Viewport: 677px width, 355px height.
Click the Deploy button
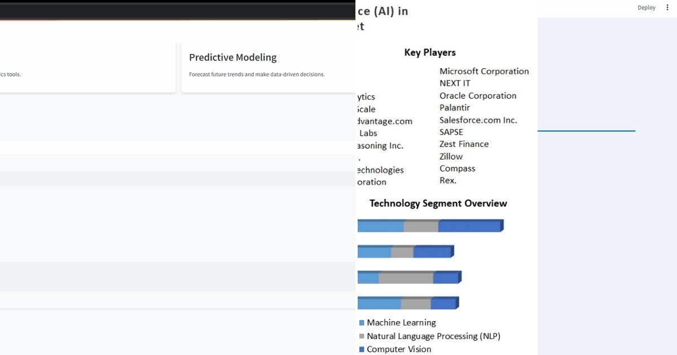point(646,7)
